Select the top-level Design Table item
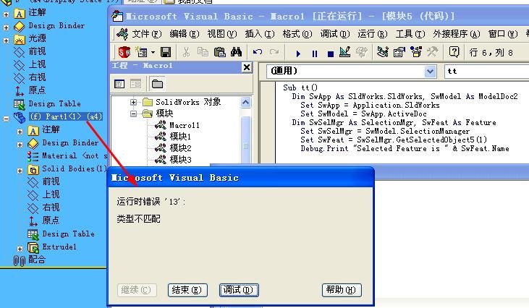The height and width of the screenshot is (308, 529). click(55, 103)
